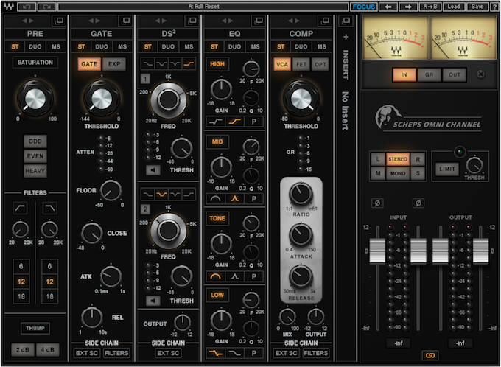Screen dimensions: 501x367
Task: Open the help question mark
Action: [494, 7]
